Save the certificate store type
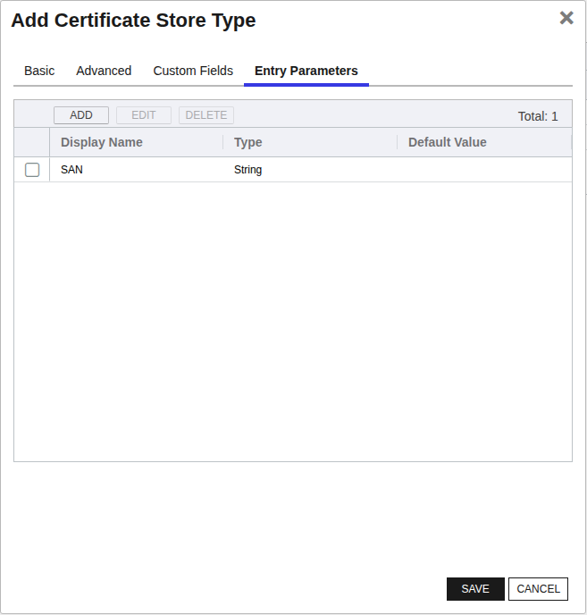The image size is (587, 615). coord(475,589)
